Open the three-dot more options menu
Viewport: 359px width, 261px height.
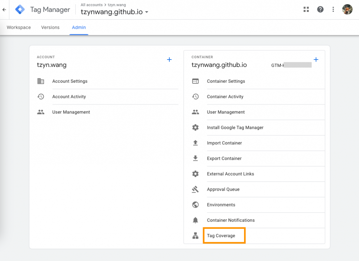333,9
